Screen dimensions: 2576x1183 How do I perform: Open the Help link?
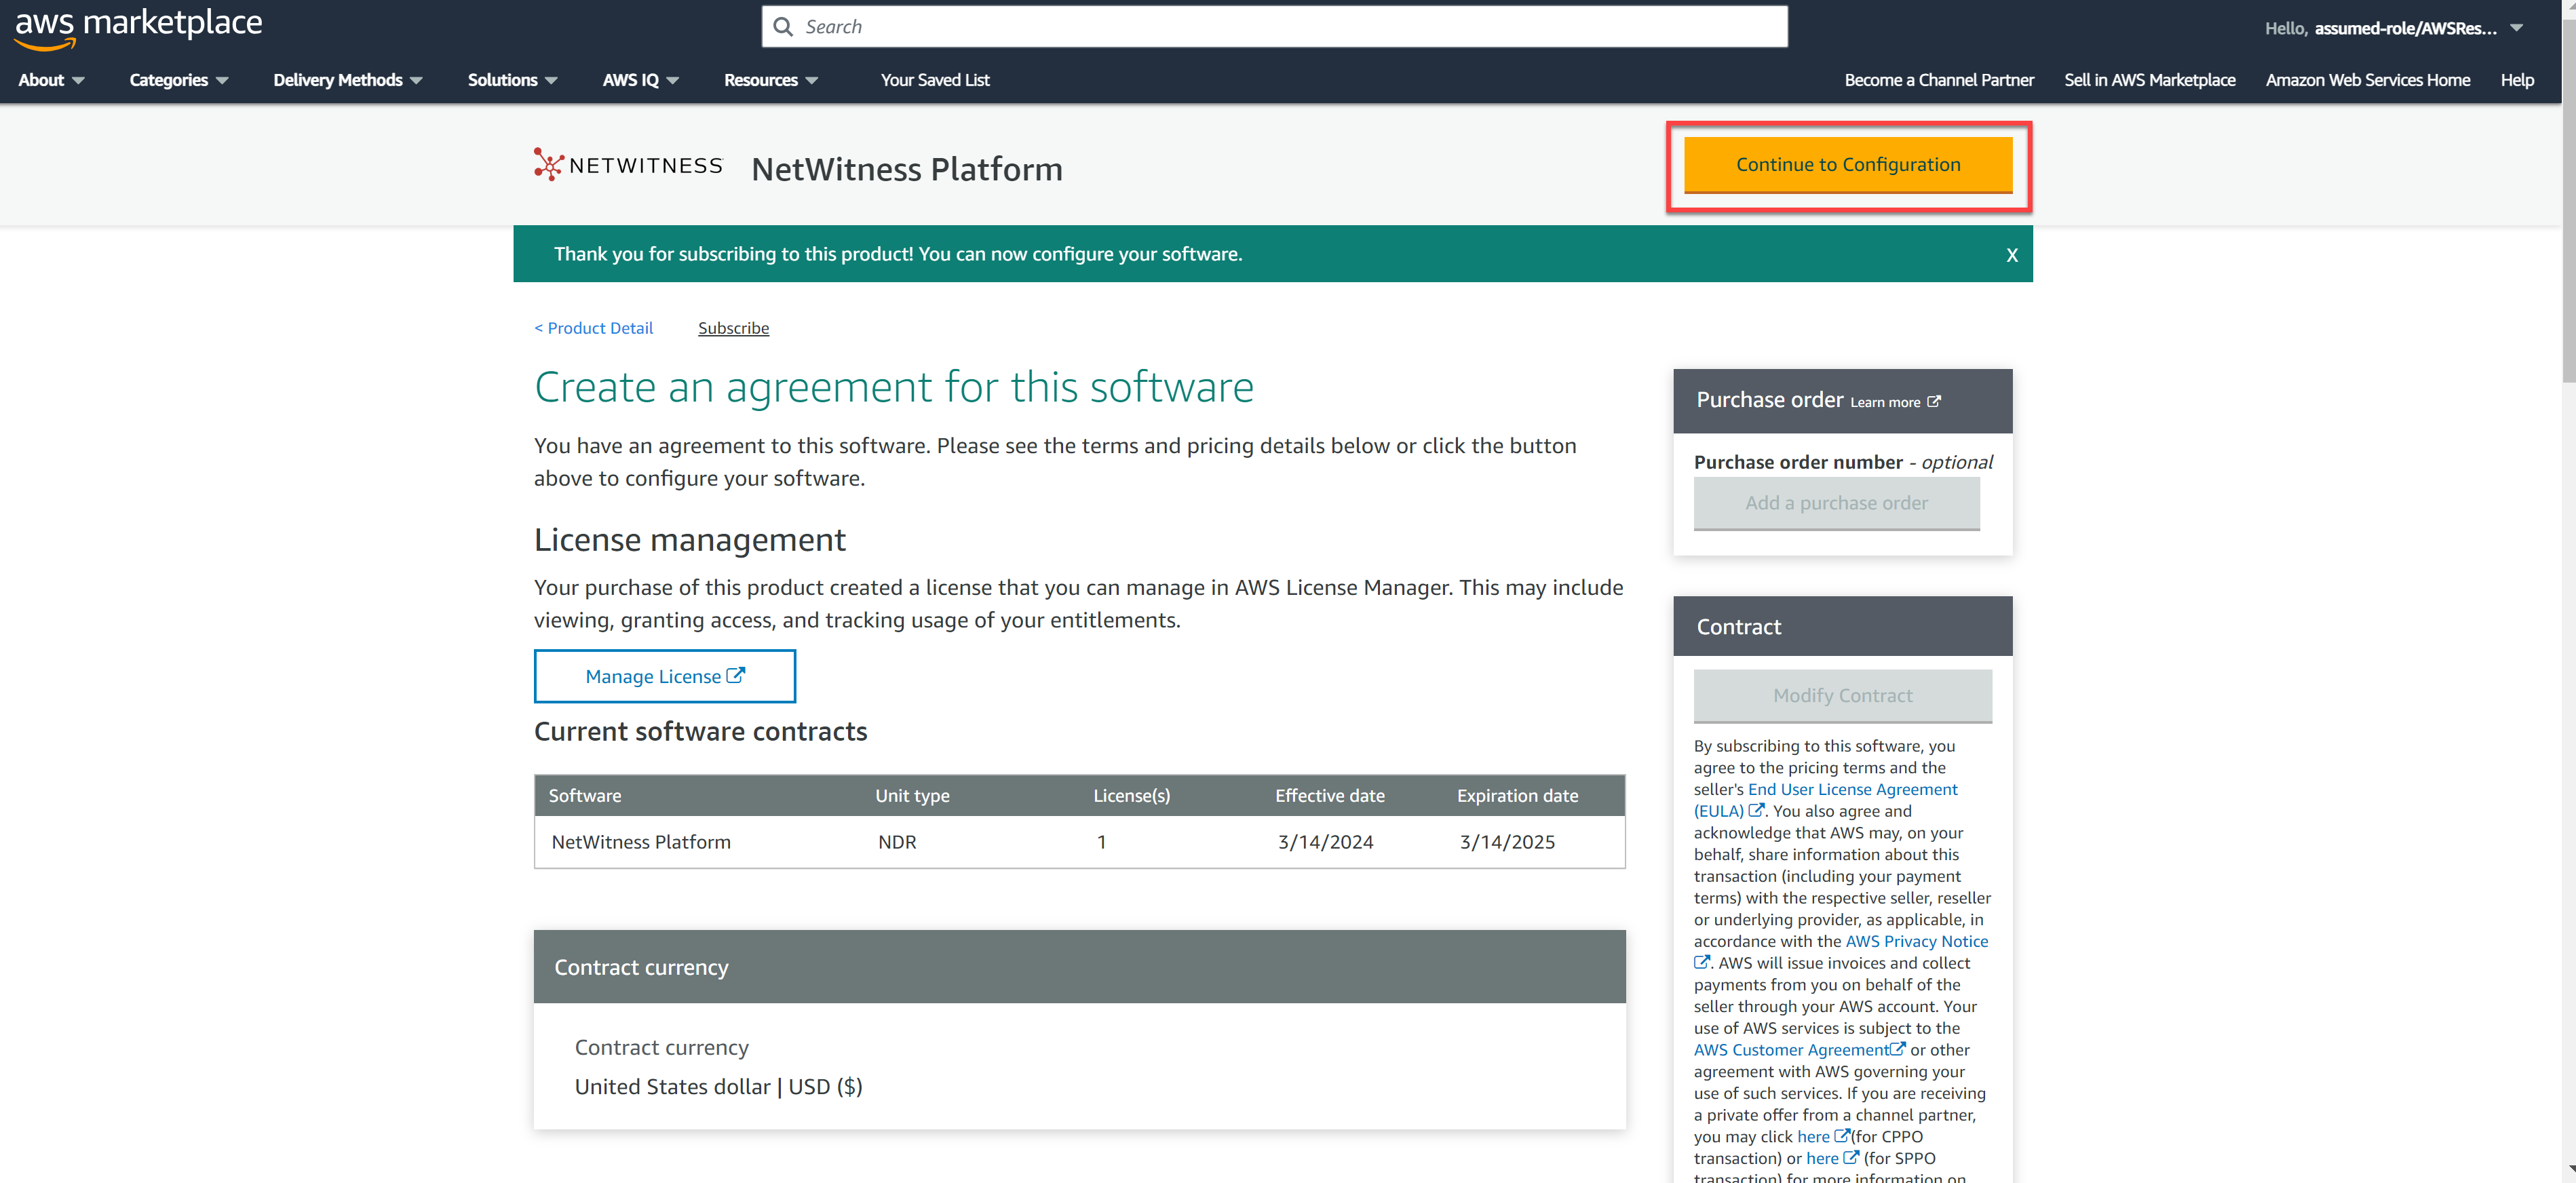(2516, 80)
